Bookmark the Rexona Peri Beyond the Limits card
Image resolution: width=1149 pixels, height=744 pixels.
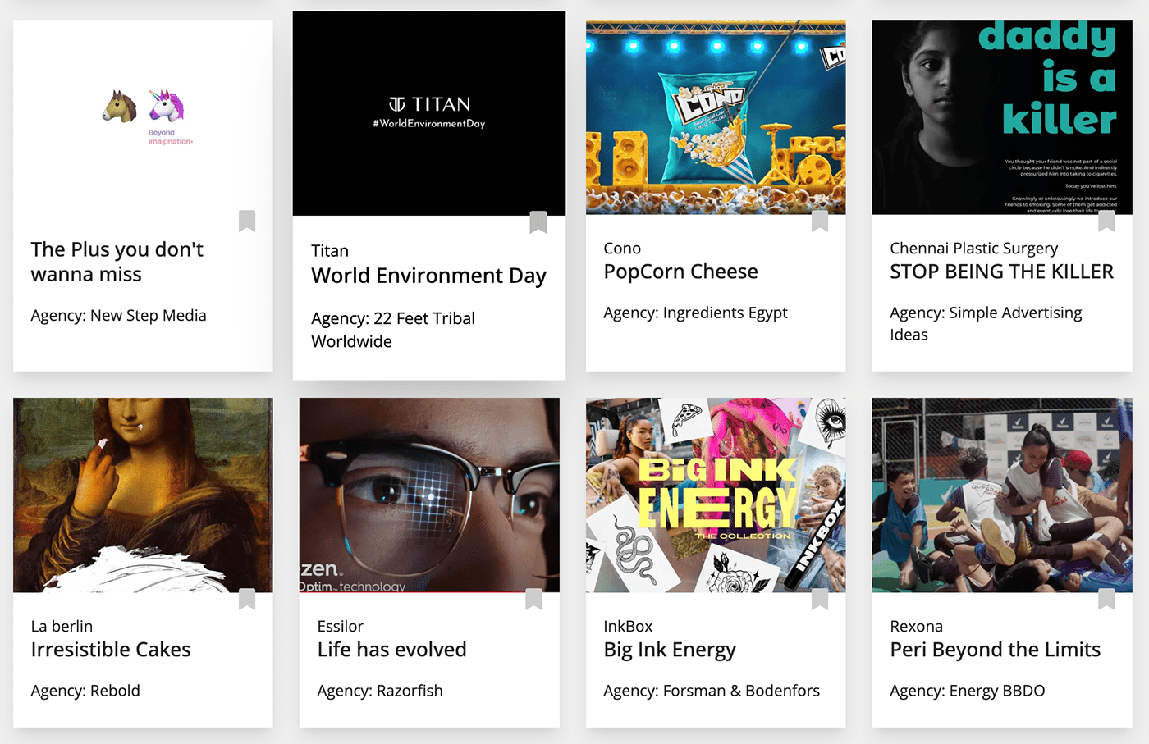1106,599
